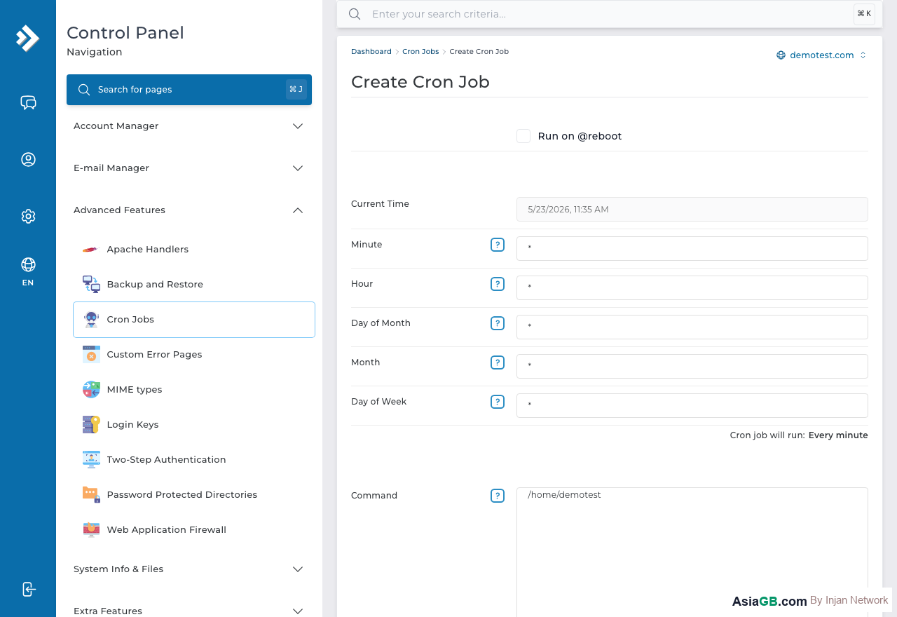Click the Search for pages box

[189, 90]
